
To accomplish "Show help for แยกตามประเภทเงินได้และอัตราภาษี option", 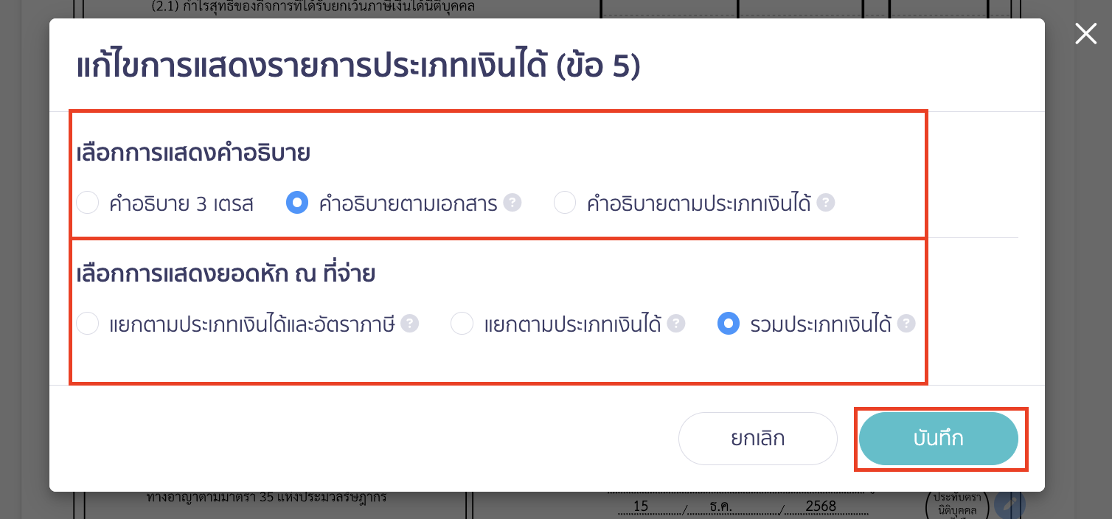I will (411, 323).
